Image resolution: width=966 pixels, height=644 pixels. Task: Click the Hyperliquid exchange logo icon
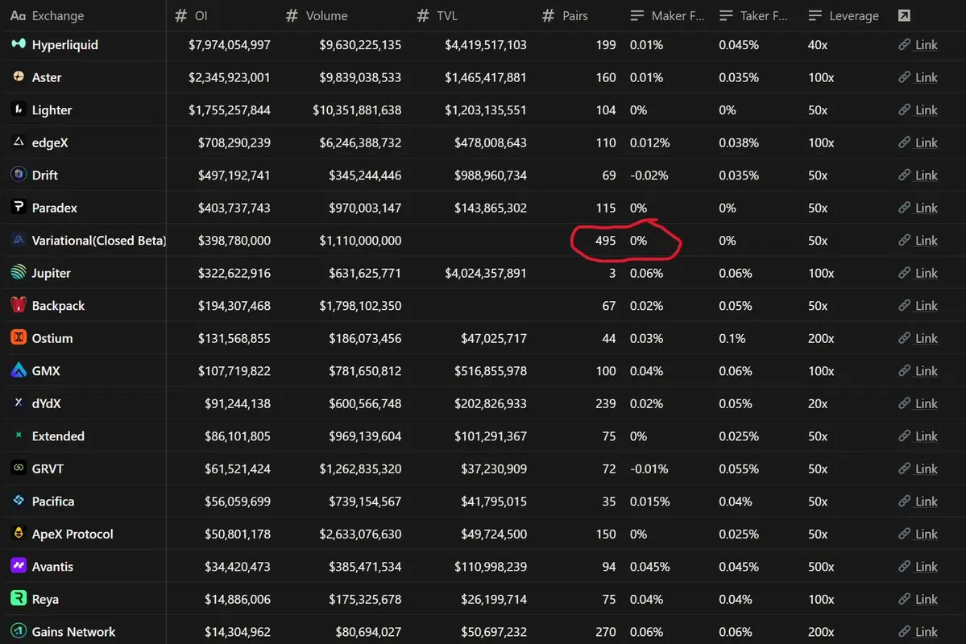pyautogui.click(x=19, y=43)
